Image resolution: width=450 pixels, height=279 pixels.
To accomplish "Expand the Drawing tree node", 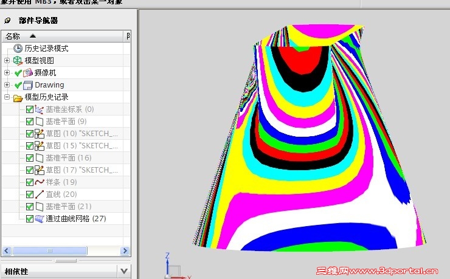I will 7,85.
